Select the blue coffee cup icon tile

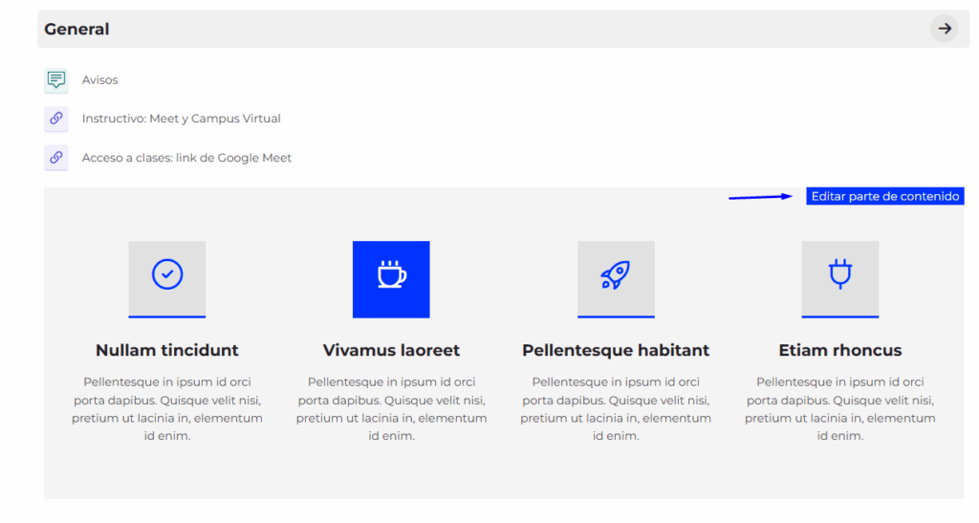[x=391, y=278]
